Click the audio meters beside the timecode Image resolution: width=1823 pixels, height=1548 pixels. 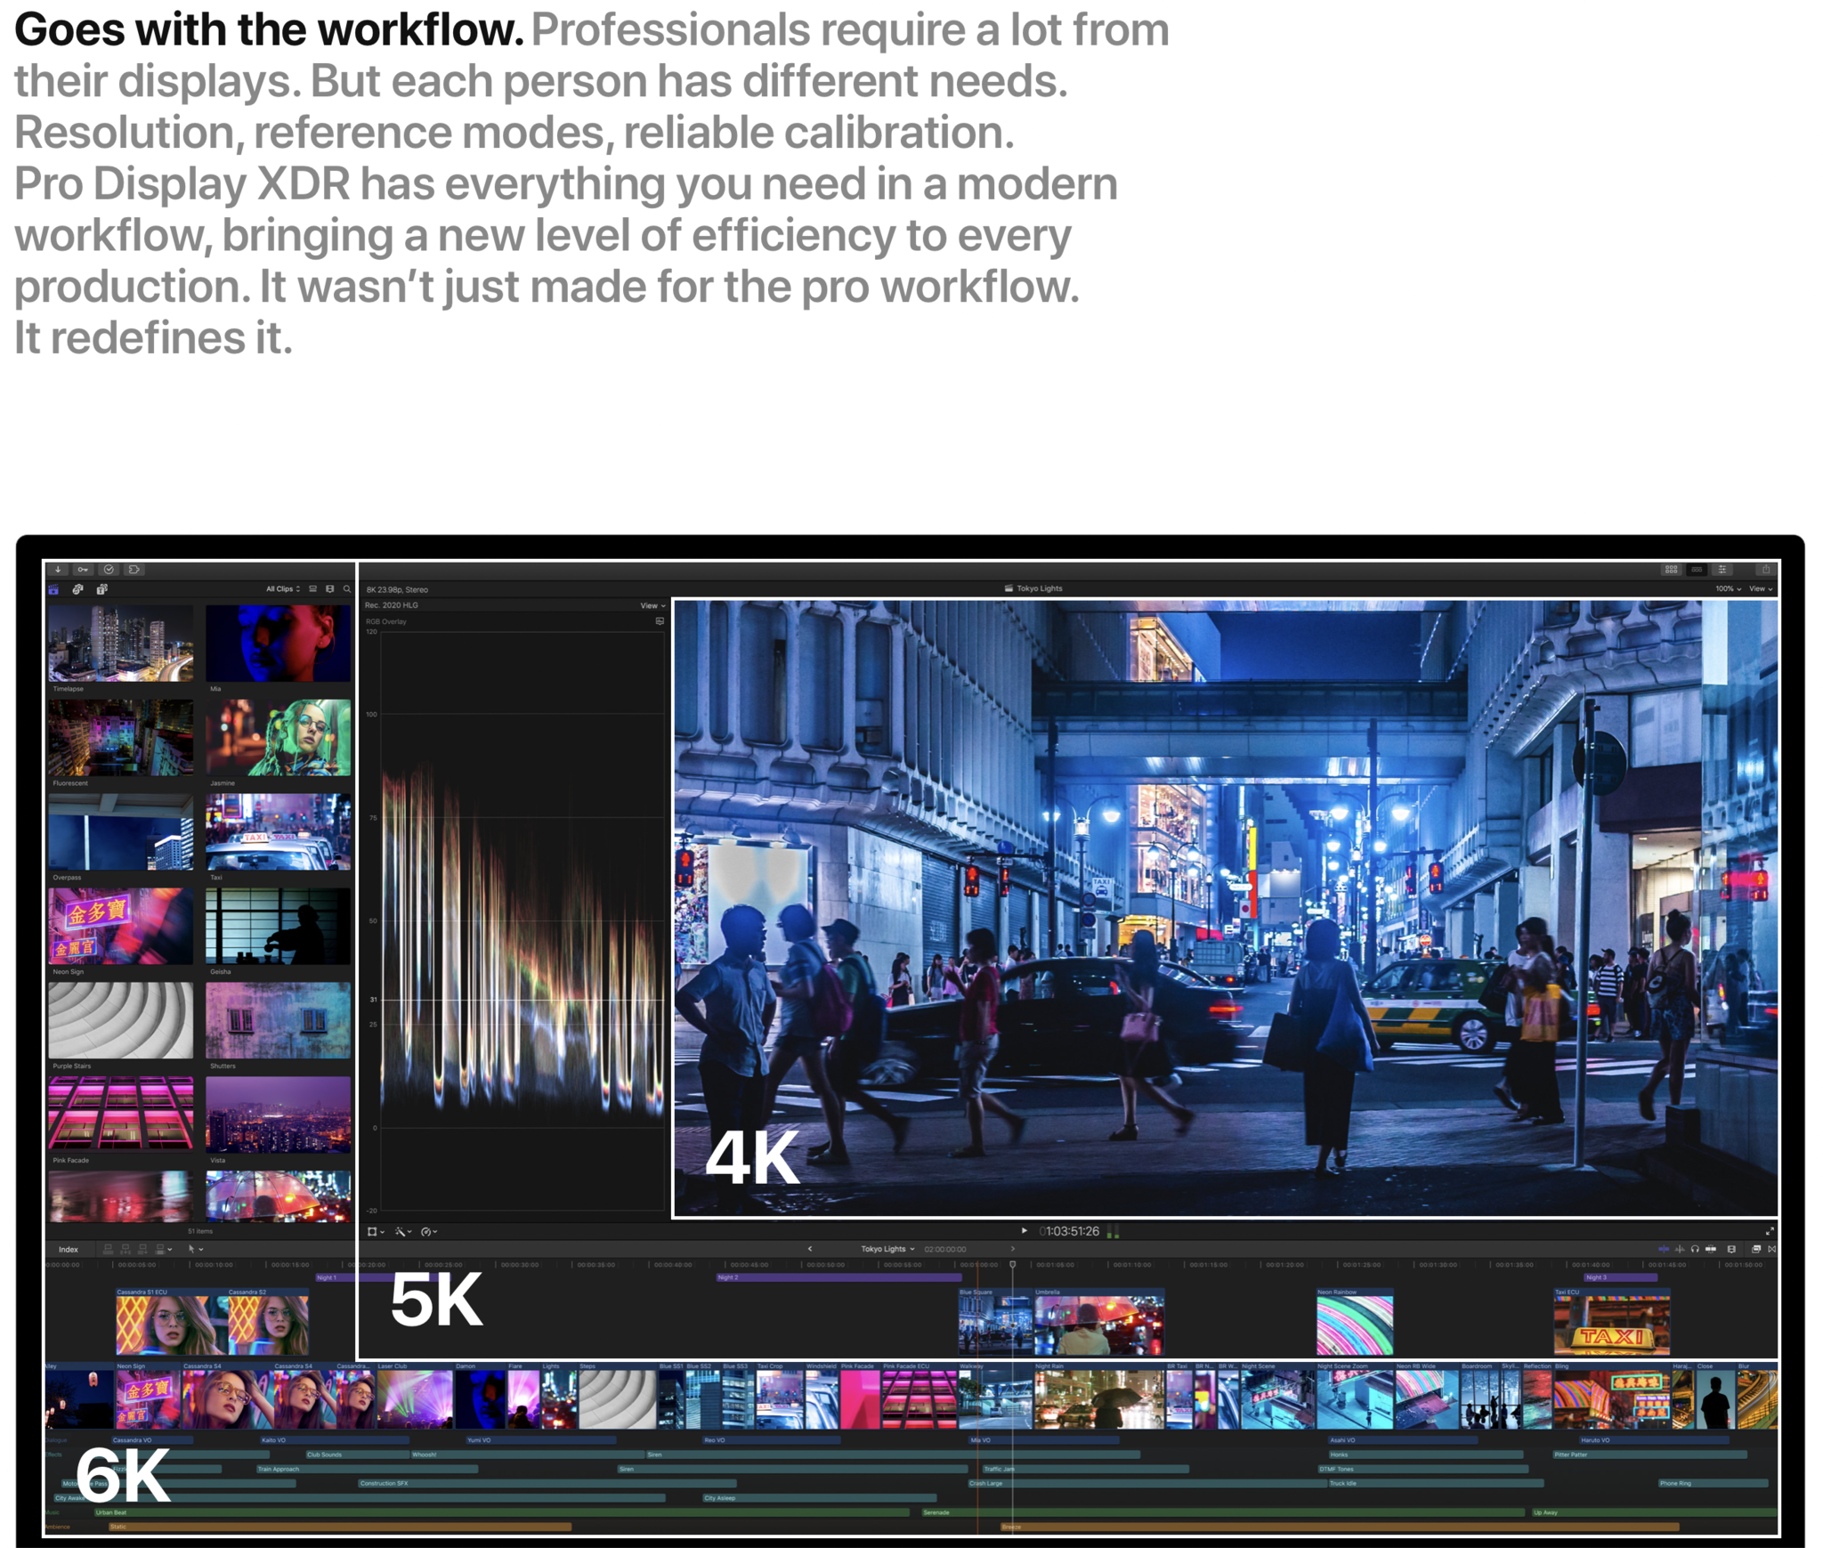tap(1114, 1231)
